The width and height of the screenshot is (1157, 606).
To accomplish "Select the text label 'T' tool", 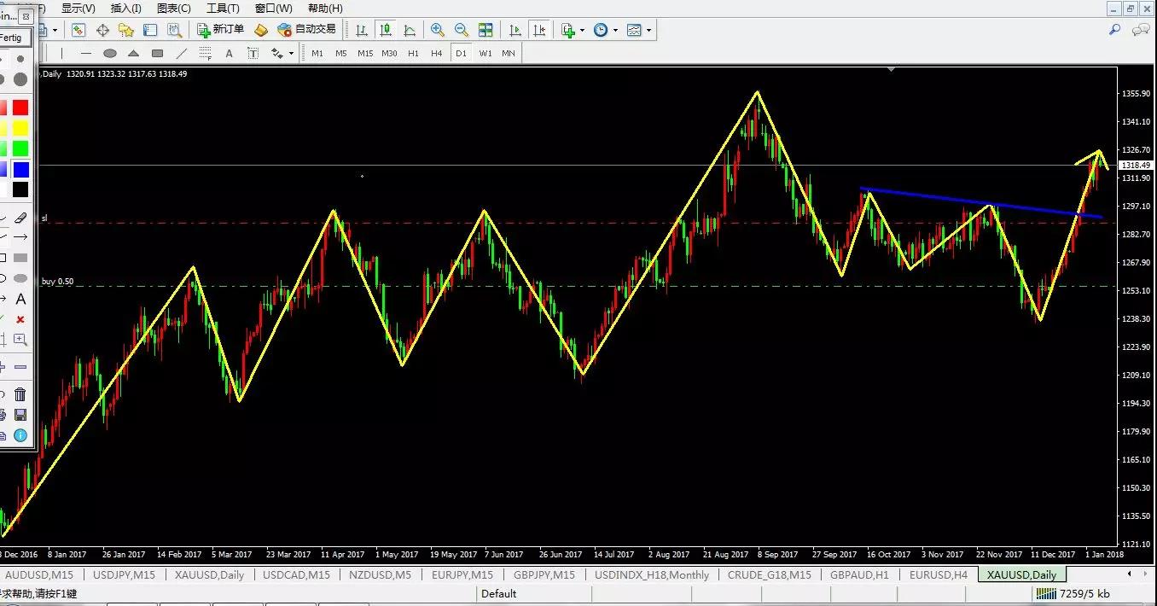I will (x=253, y=53).
